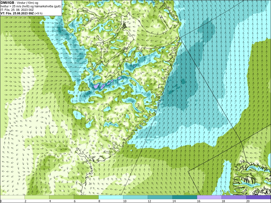Click the 16–18 m/s lavender legend swatch
This screenshot has height=203, width=271.
pyautogui.click(x=209, y=197)
